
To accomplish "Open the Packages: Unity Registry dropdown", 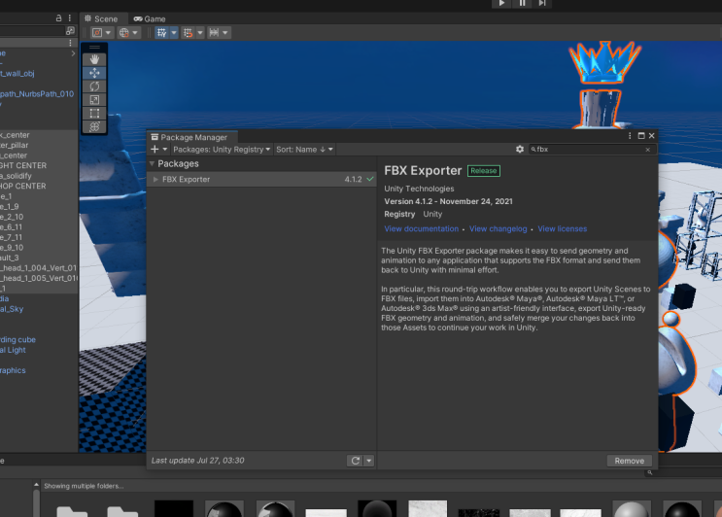I will (222, 150).
